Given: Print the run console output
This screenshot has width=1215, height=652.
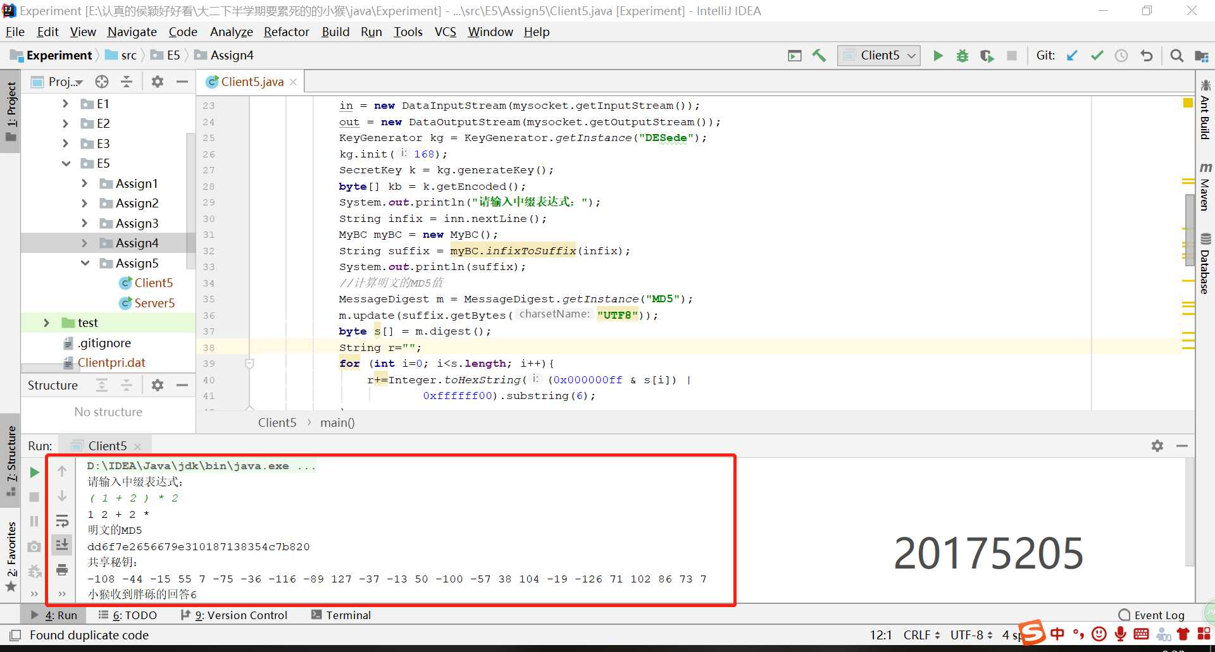Looking at the screenshot, I should 62,570.
